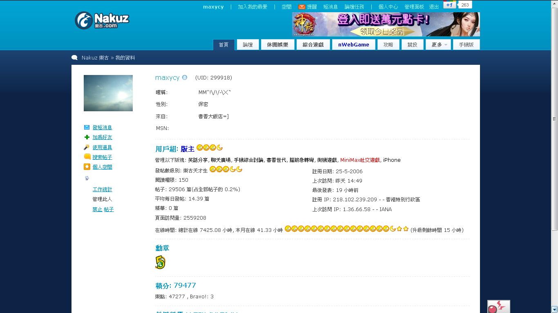Click the sky avatar thumbnail
Screen dimensions: 558x313
(108, 93)
